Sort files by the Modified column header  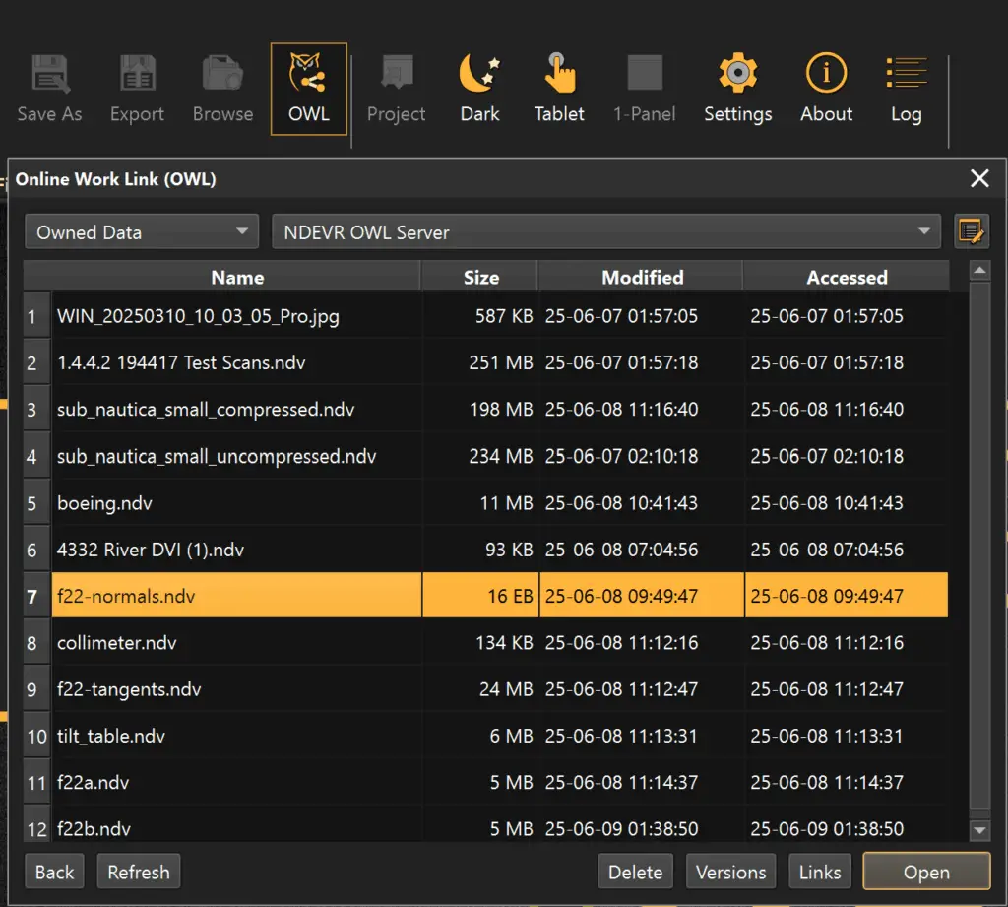coord(642,278)
